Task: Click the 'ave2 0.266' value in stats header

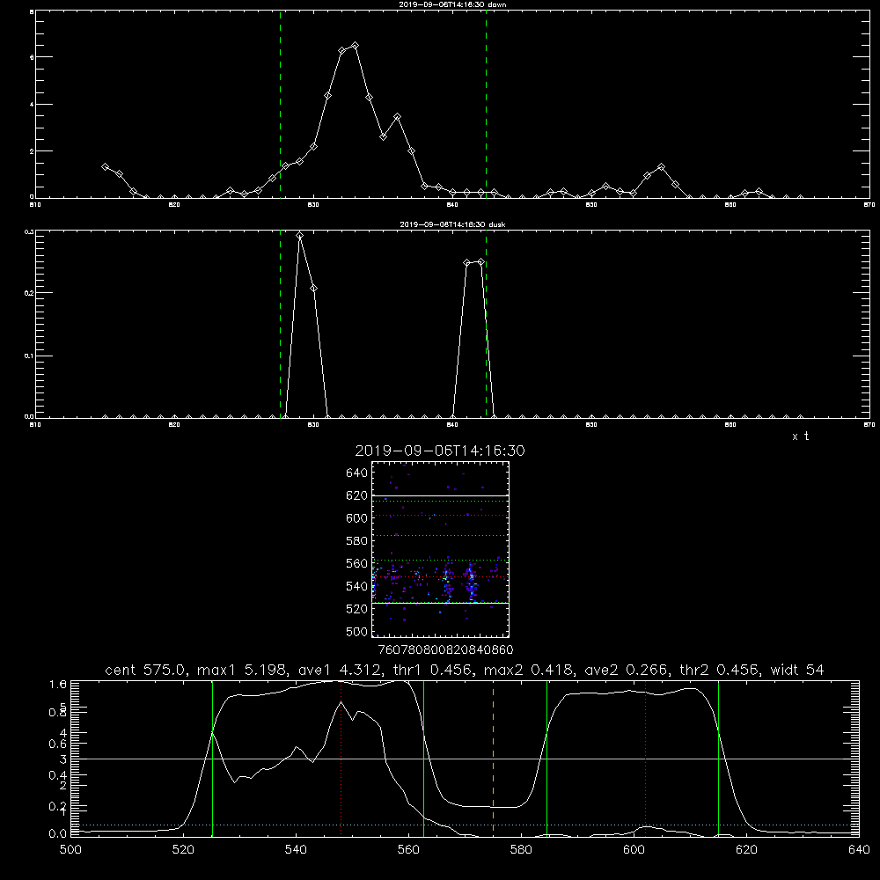Action: pyautogui.click(x=627, y=670)
